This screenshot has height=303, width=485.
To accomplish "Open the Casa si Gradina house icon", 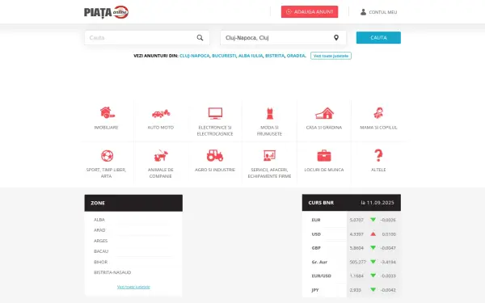I will tap(324, 113).
